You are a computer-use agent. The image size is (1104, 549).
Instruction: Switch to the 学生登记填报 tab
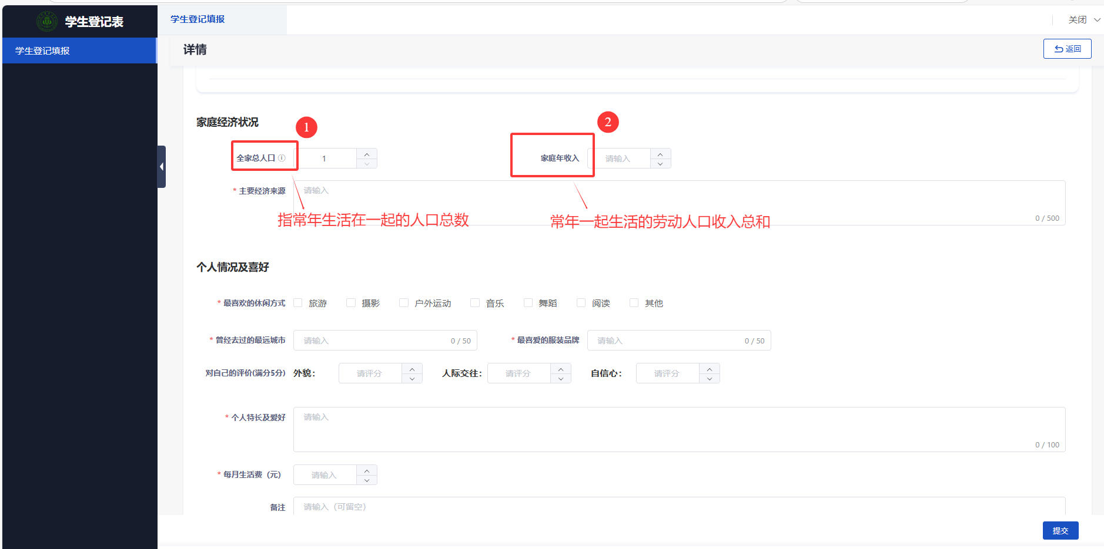pos(198,19)
